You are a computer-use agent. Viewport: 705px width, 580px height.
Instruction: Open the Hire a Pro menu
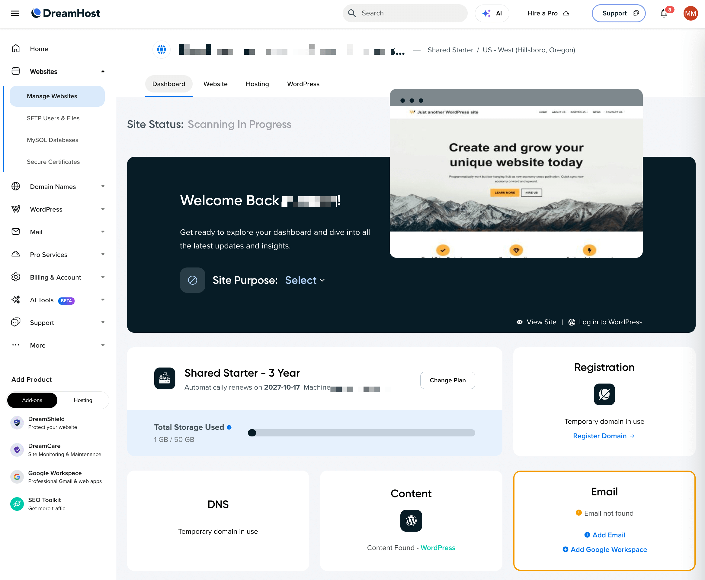click(x=548, y=13)
